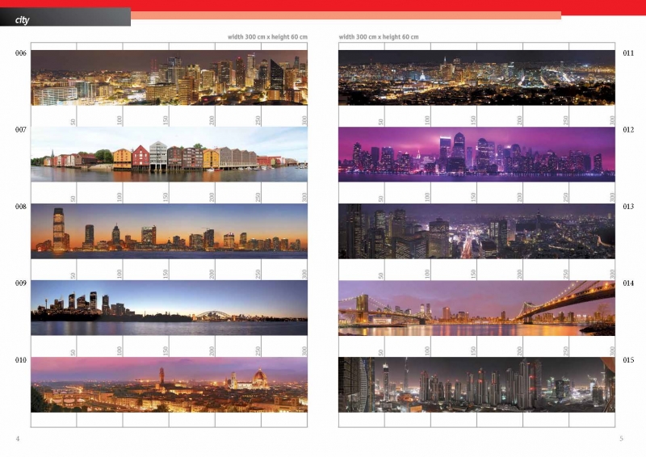Select the cathedral dome cityscape panorama 010
Viewport: 646px width, 457px height.
(x=169, y=384)
